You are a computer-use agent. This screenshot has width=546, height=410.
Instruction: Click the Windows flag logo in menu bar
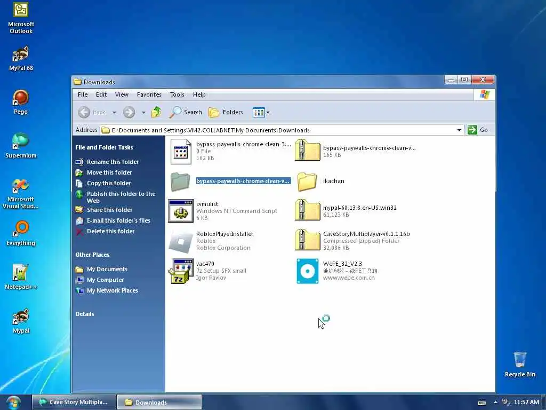click(484, 94)
